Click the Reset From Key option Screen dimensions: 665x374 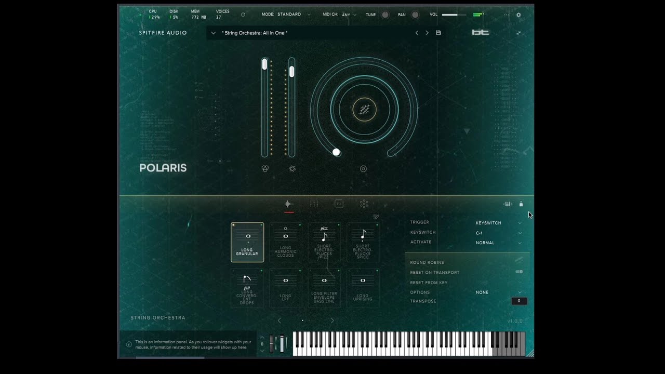429,283
